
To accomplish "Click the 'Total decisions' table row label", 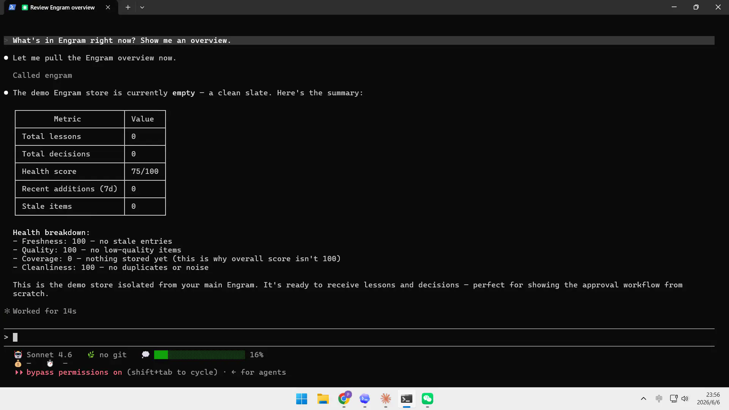I will [x=56, y=154].
